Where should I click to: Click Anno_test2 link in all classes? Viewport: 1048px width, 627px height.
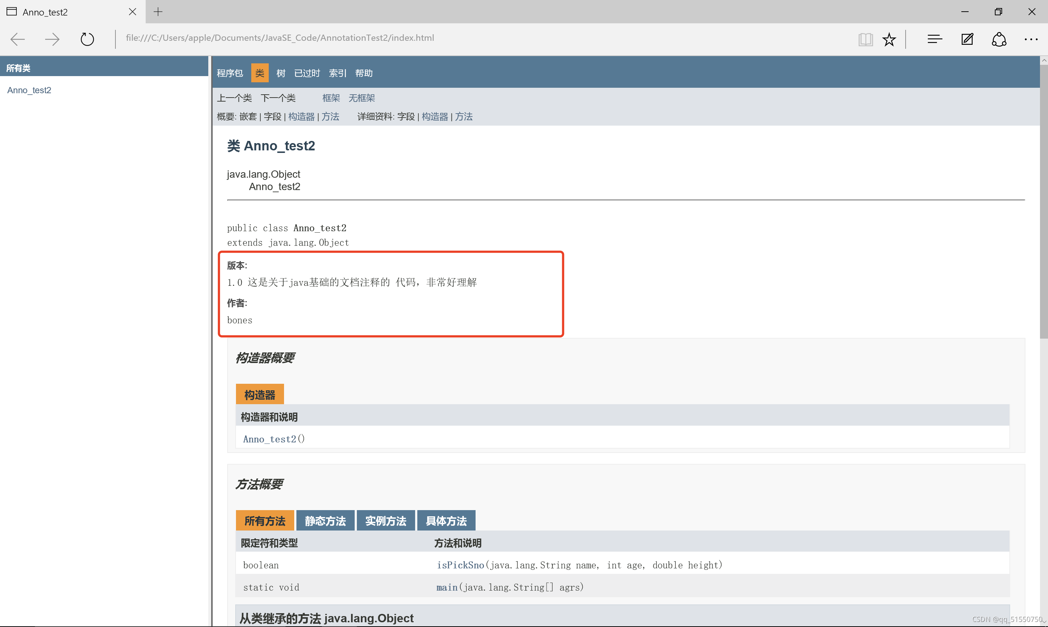point(29,90)
